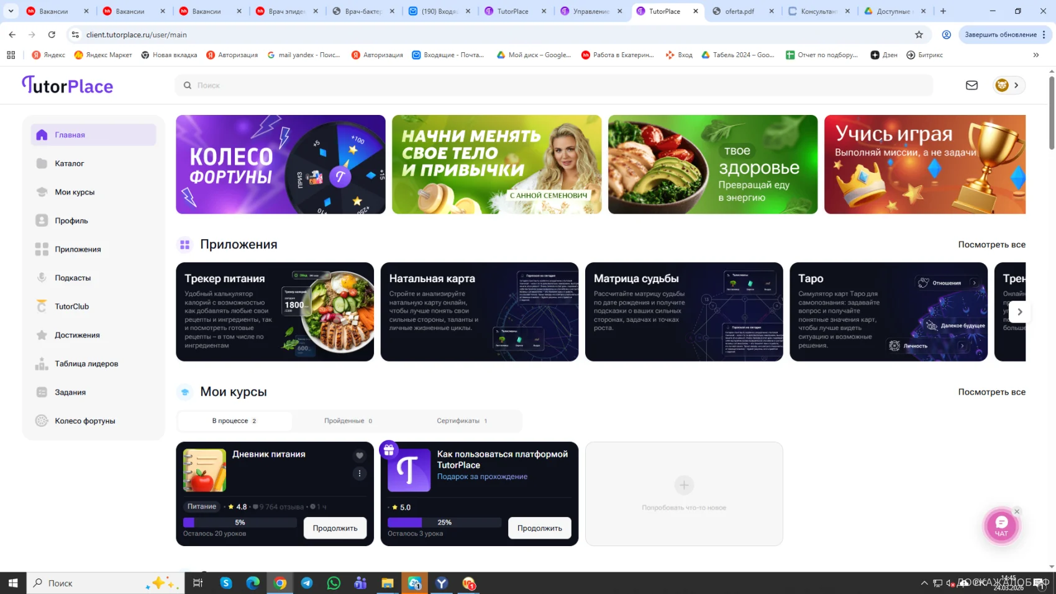Toggle favorite heart on Дневник питания
The width and height of the screenshot is (1056, 594).
(359, 455)
